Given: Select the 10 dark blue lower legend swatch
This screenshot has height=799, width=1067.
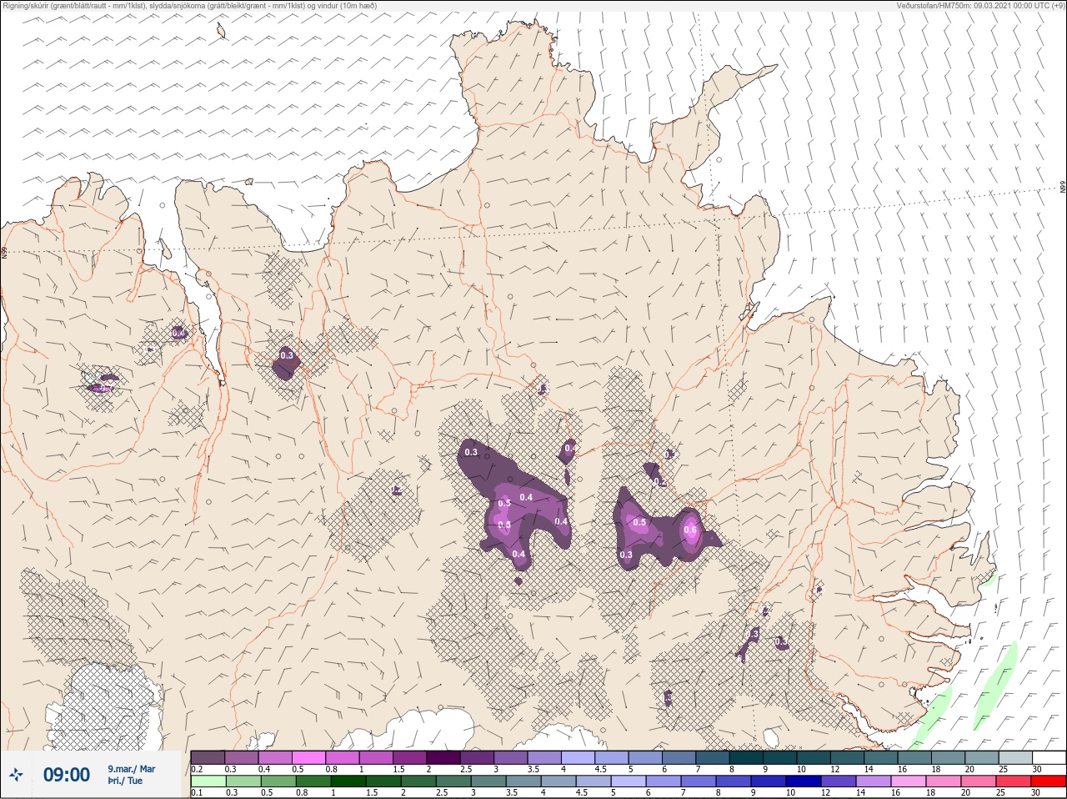Looking at the screenshot, I should (804, 781).
